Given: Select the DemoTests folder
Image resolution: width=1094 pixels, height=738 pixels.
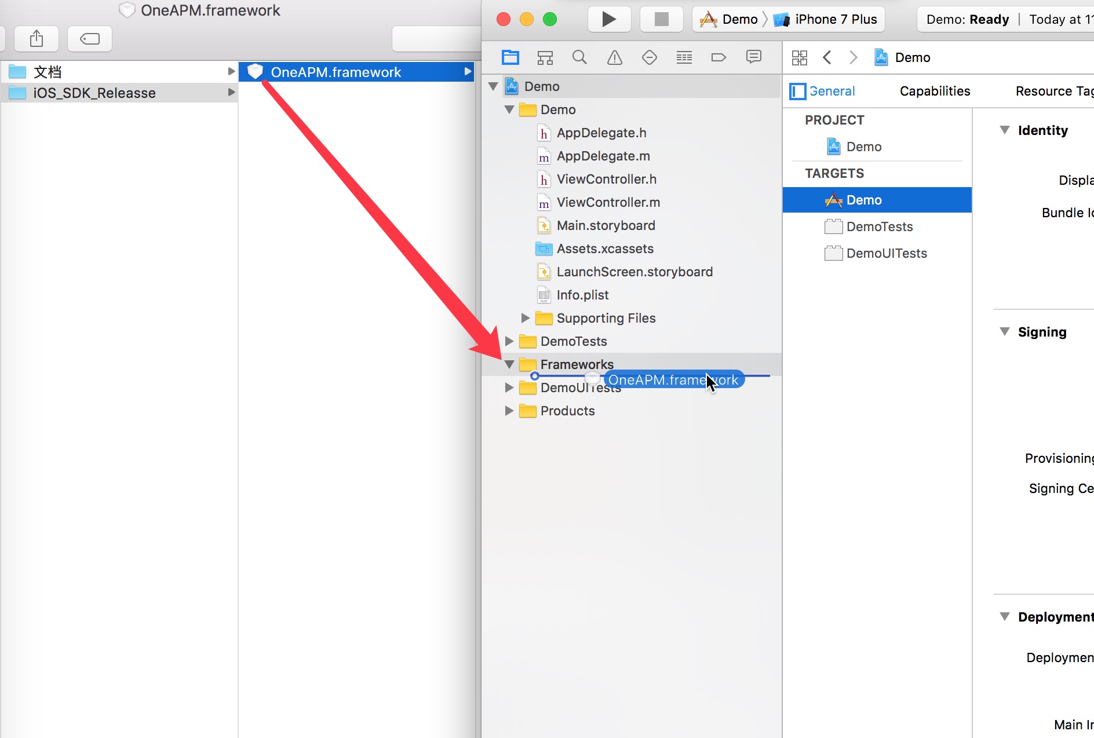Looking at the screenshot, I should tap(573, 341).
